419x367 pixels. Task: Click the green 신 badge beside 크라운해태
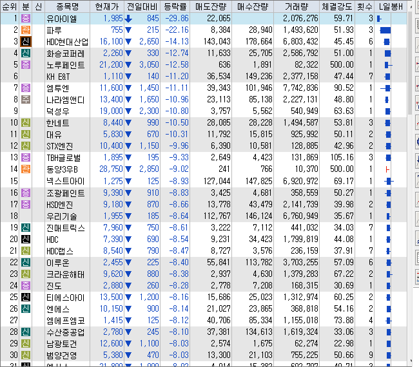26,274
